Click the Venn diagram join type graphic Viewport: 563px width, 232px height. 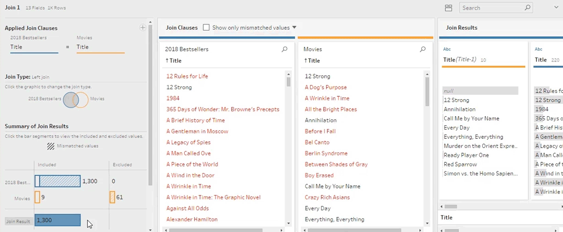point(76,99)
